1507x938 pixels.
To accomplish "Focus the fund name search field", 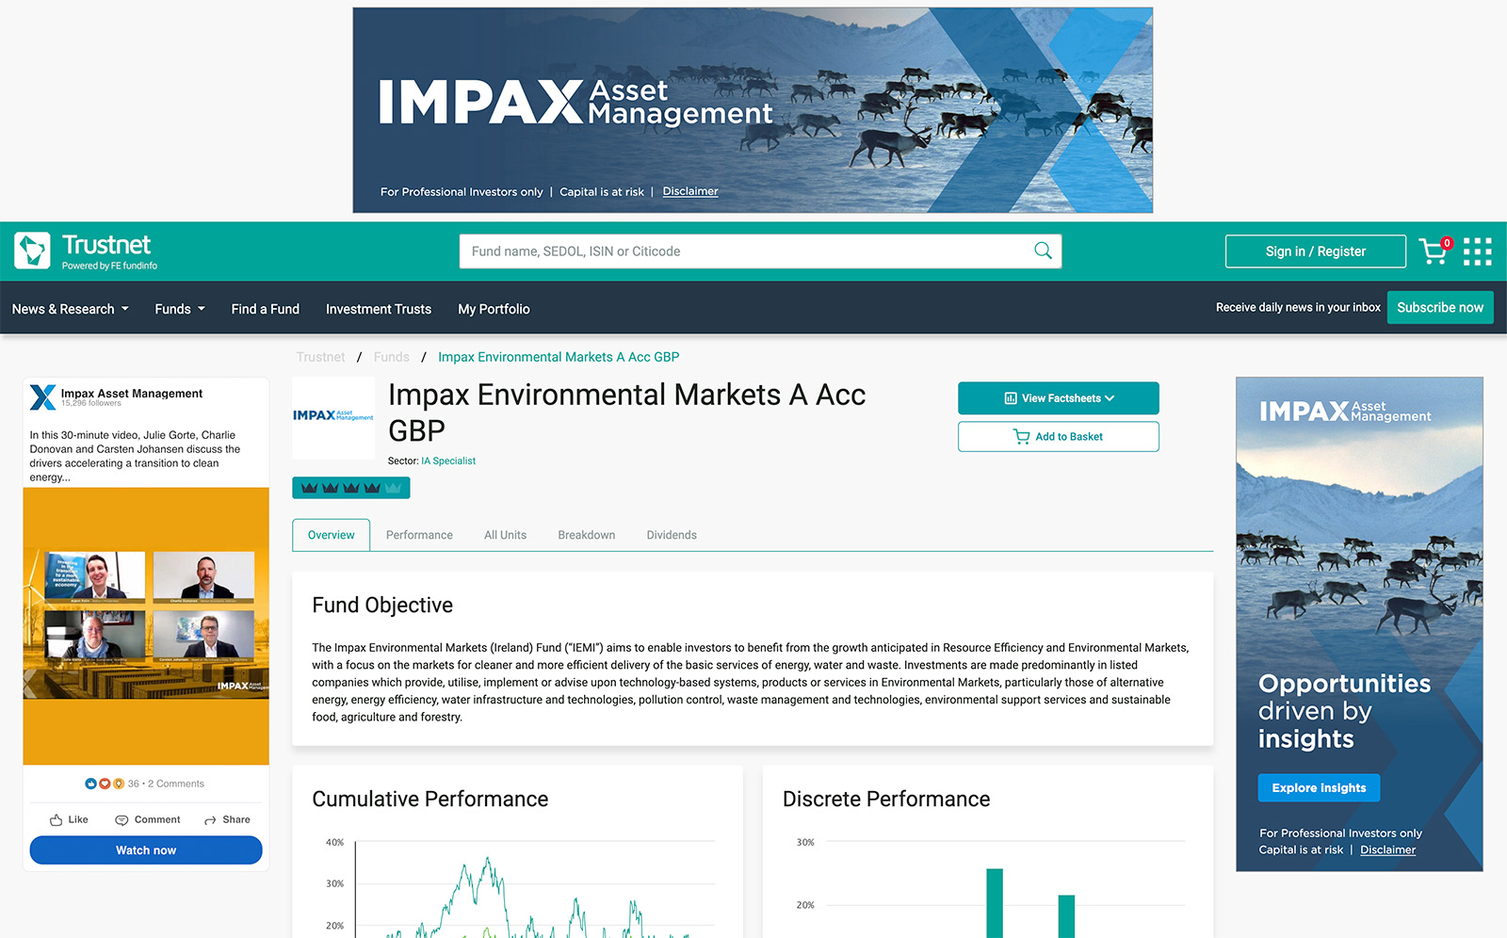I will click(x=744, y=251).
